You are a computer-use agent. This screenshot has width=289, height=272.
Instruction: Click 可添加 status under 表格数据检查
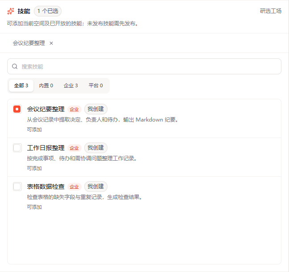point(34,207)
